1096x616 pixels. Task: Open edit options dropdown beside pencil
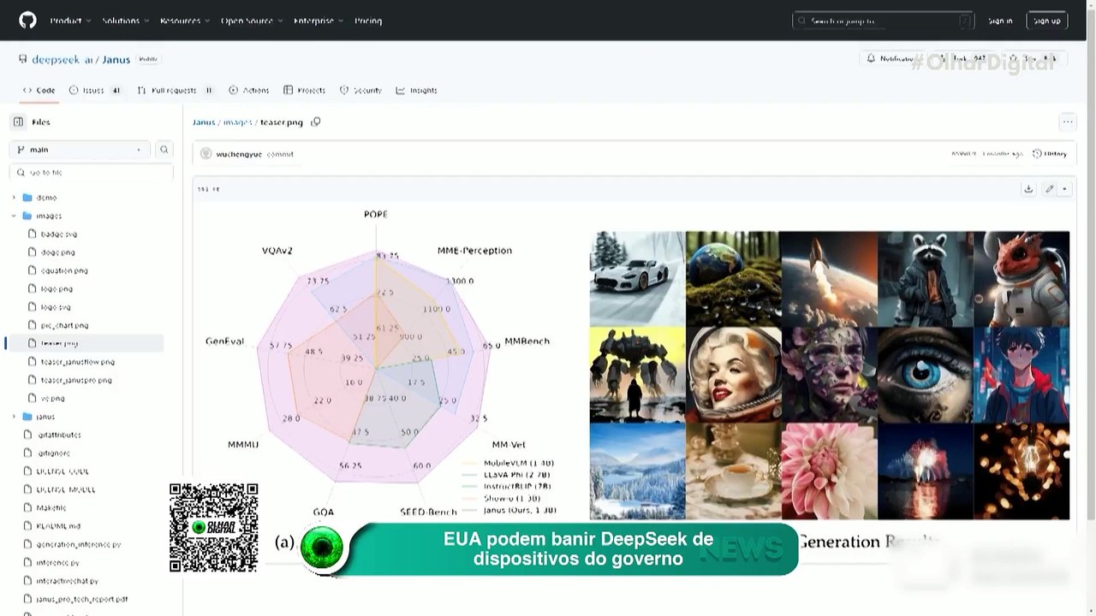1065,189
